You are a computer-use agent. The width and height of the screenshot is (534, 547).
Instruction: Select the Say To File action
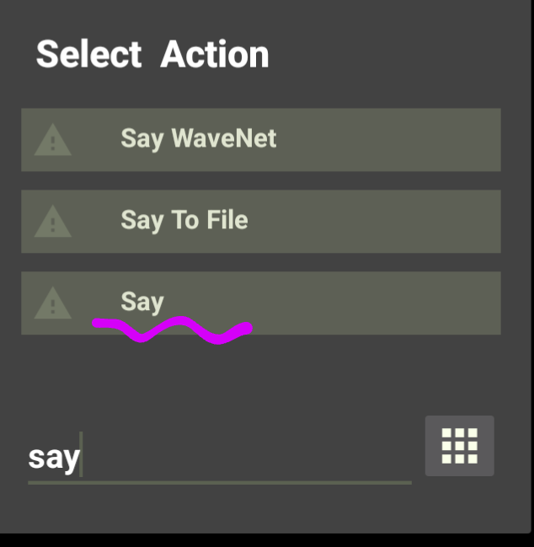[261, 221]
